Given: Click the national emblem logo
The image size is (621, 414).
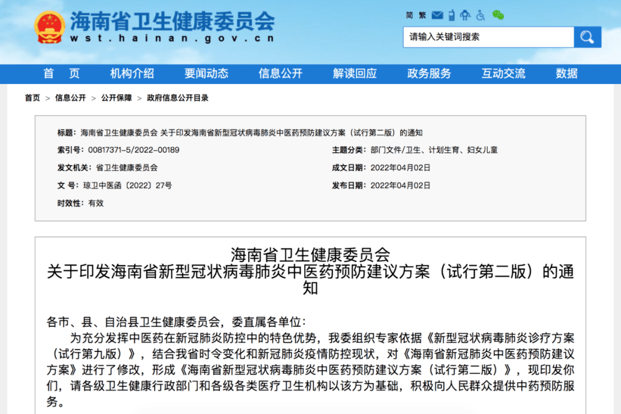Looking at the screenshot, I should coord(49,27).
